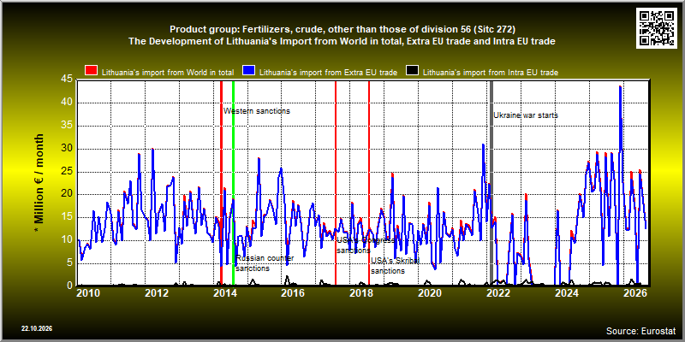Click the "Development of Lithuania's Import" subtitle line
The width and height of the screenshot is (685, 342).
[342, 41]
